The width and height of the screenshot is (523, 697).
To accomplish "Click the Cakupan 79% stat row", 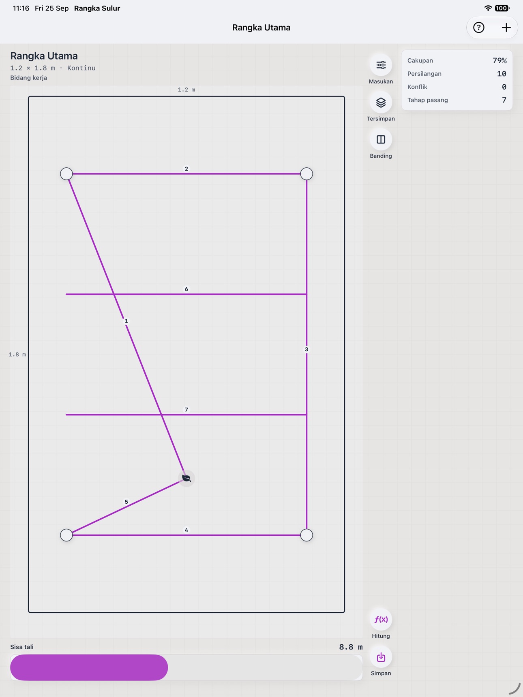I will click(457, 60).
